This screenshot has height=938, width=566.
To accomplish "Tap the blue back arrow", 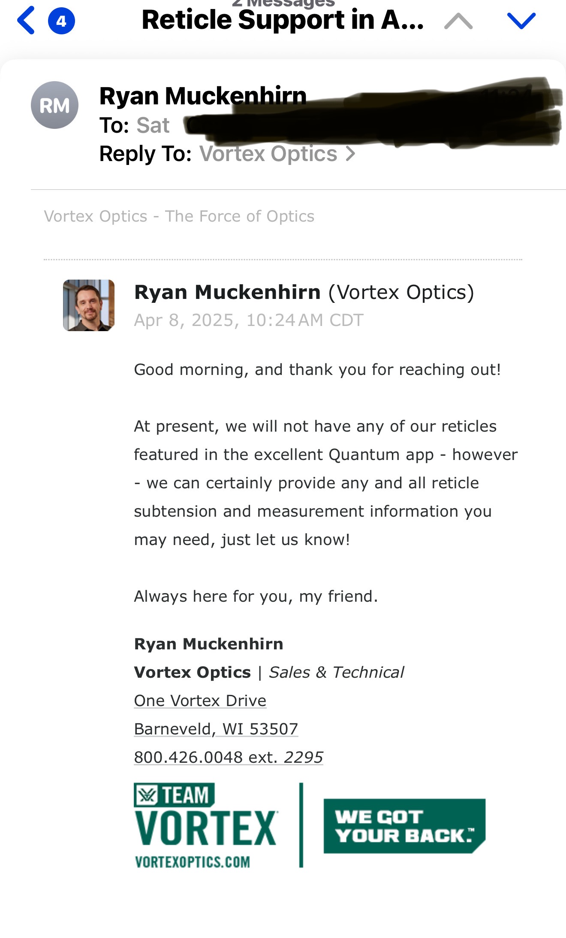I will point(26,20).
